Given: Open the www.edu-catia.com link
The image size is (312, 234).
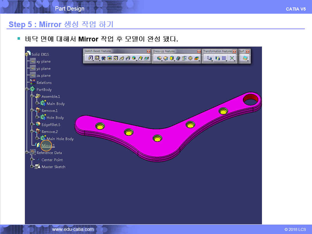Looking at the screenshot, I should [x=73, y=229].
